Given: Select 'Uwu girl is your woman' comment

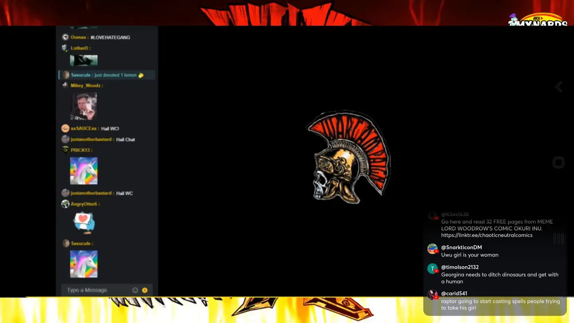Looking at the screenshot, I should tap(470, 255).
